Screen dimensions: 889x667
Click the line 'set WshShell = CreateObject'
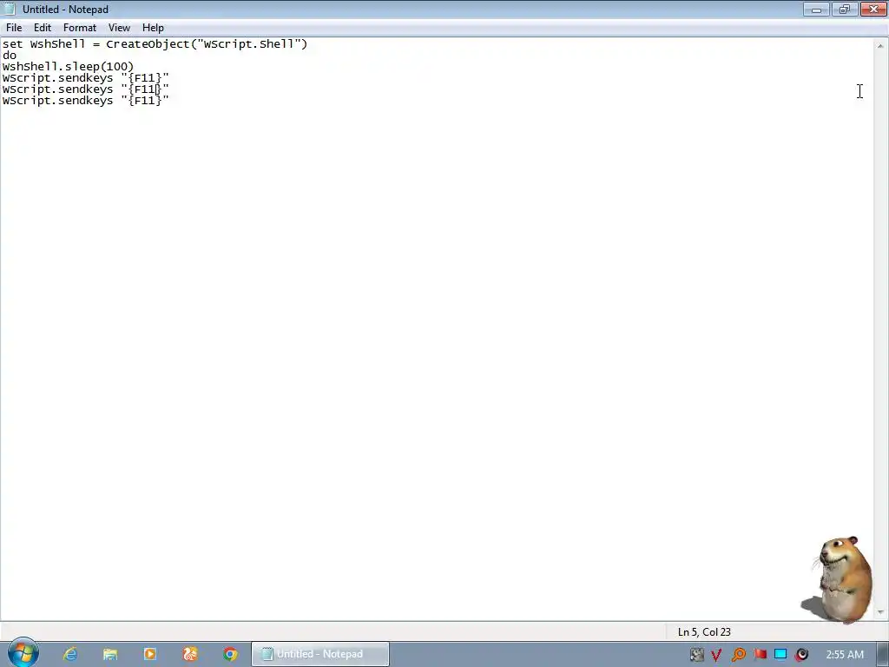[x=155, y=44]
